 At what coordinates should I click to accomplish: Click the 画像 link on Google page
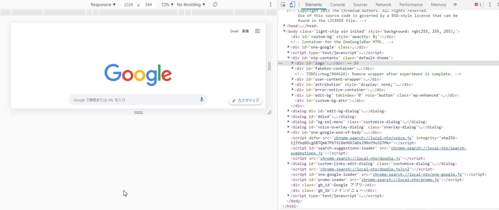click(245, 31)
